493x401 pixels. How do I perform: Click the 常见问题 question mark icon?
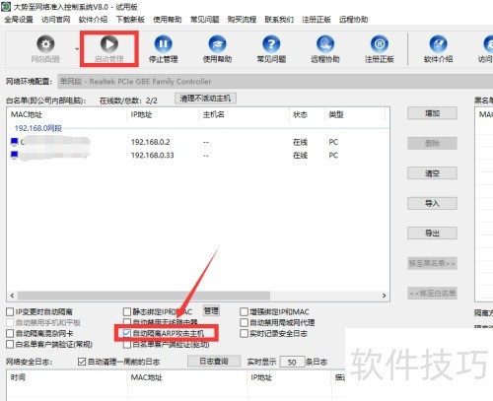[271, 44]
